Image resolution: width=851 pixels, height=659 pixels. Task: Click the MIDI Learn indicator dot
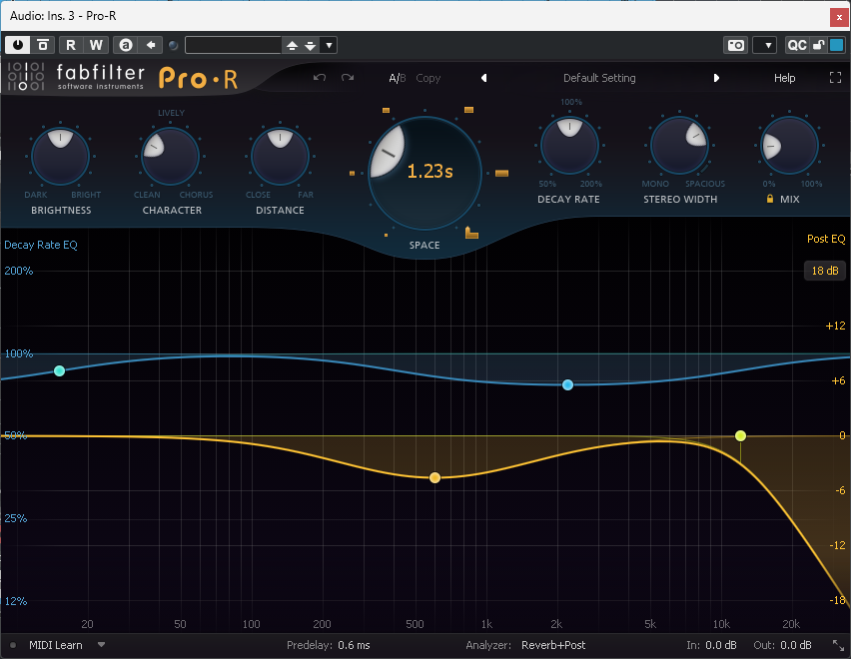(13, 645)
